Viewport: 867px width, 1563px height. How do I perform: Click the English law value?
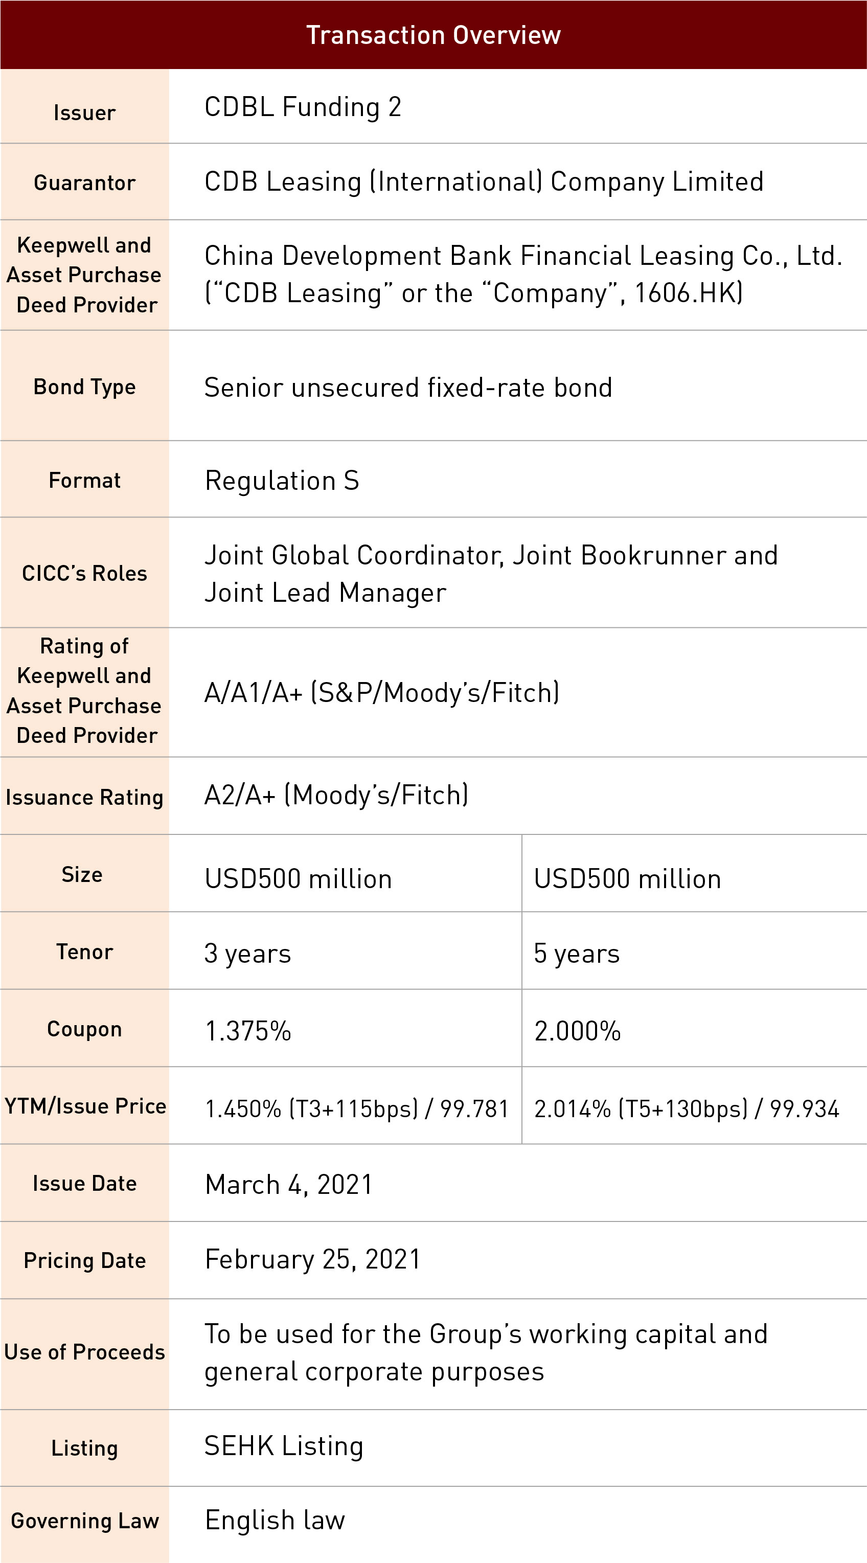[x=275, y=1520]
